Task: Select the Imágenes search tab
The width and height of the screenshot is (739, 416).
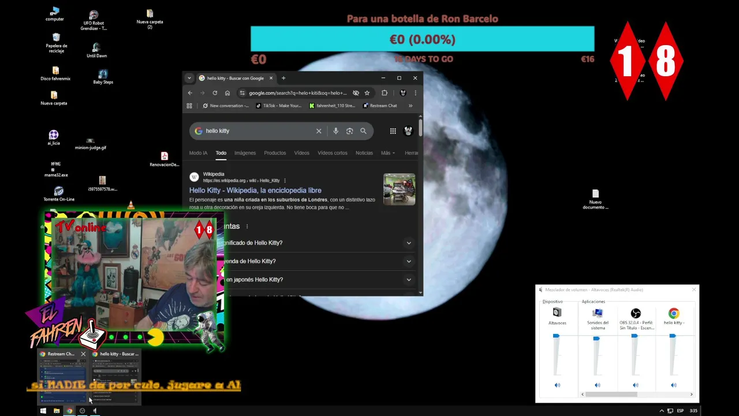Action: 245,153
